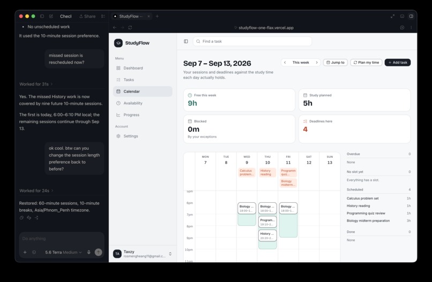Click the chat header list options icon
The height and width of the screenshot is (282, 432).
(103, 16)
